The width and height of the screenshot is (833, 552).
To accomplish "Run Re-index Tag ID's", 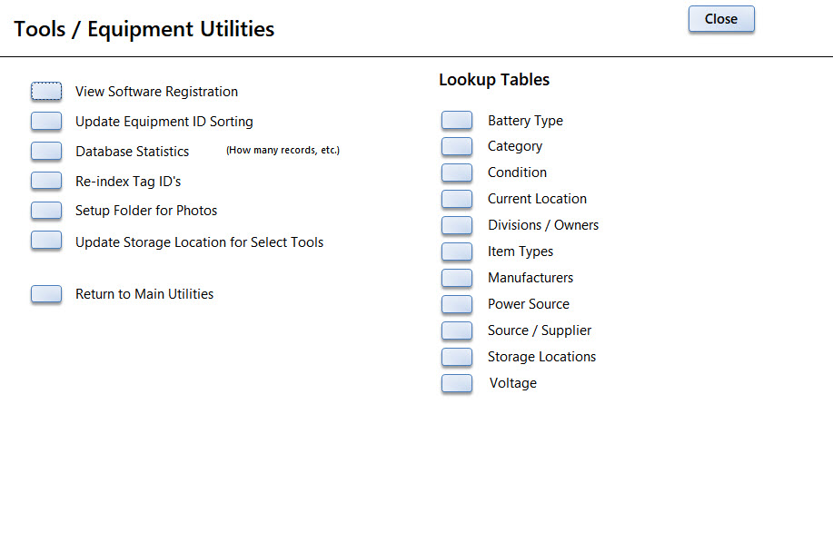I will coord(46,181).
